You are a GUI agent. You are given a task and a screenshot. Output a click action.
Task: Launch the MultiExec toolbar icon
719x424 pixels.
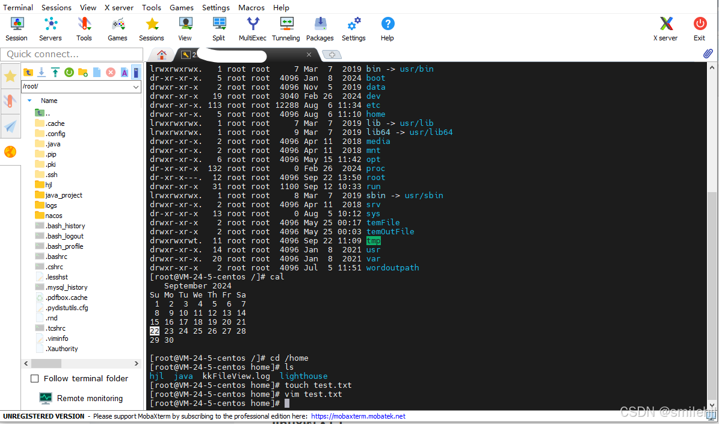(253, 30)
